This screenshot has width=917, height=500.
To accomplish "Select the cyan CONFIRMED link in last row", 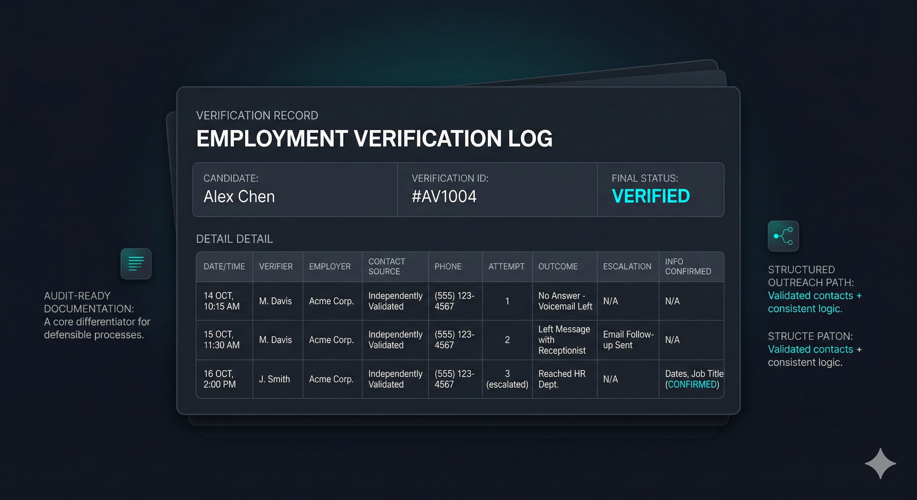I will click(x=692, y=384).
